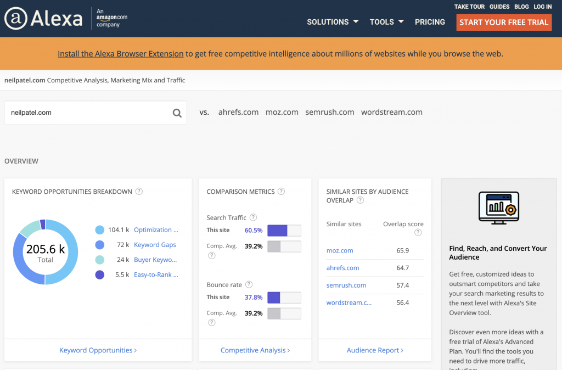Click help icon under Overlap score

418,232
